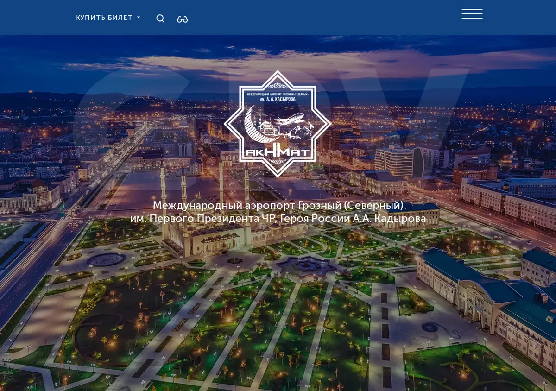Image resolution: width=556 pixels, height=391 pixels.
Task: Expand site navigation via the three lines
Action: 472,14
